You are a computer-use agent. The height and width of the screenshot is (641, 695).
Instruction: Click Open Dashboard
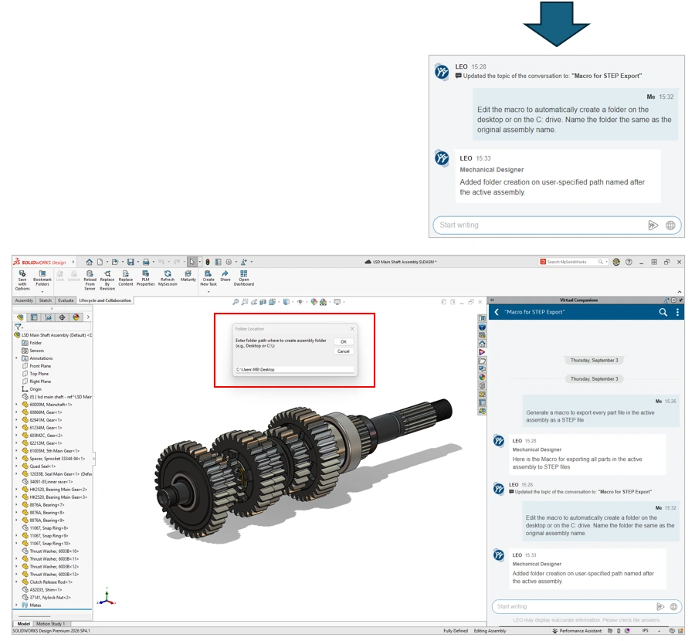(x=244, y=278)
